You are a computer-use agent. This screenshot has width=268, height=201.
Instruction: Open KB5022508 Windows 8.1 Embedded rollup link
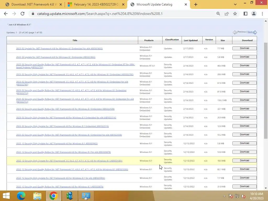click(65, 109)
